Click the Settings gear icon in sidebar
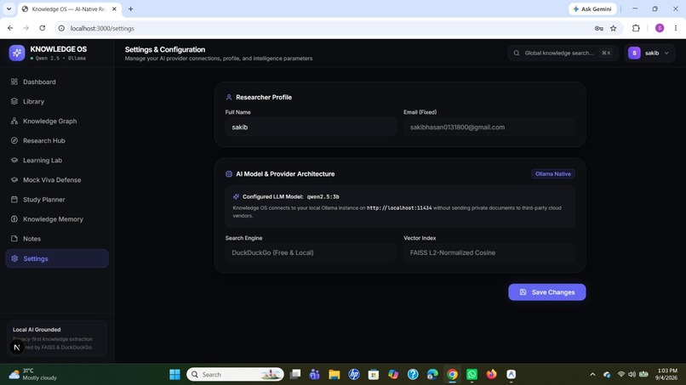 coord(14,258)
